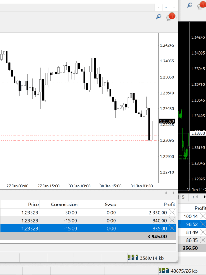Click the total profit 3 945.00
The height and width of the screenshot is (275, 206).
pos(157,236)
